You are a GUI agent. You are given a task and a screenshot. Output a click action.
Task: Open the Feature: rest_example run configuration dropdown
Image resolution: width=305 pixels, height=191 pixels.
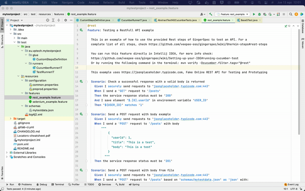coord(233,14)
